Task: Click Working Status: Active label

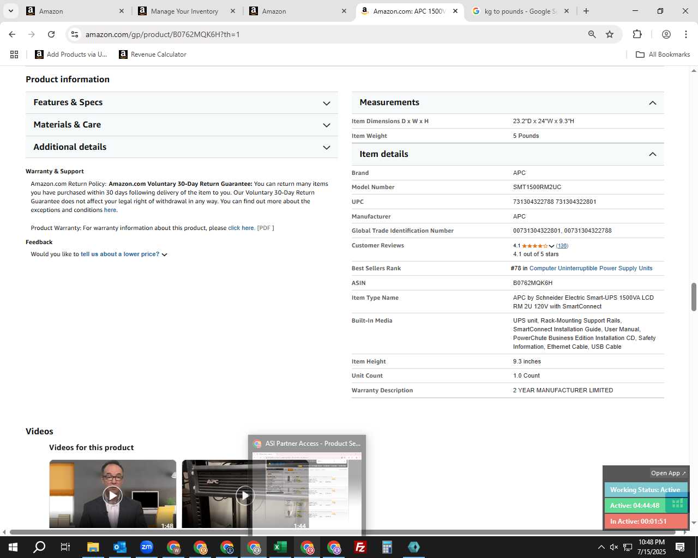Action: point(645,490)
